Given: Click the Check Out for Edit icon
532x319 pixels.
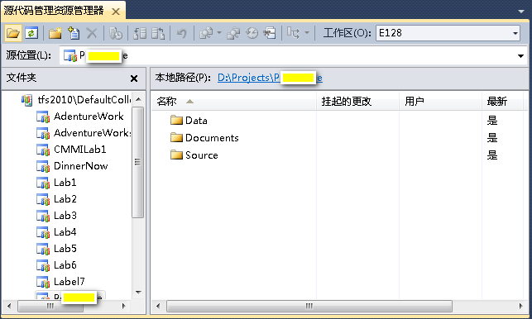Looking at the screenshot, I should [x=140, y=33].
